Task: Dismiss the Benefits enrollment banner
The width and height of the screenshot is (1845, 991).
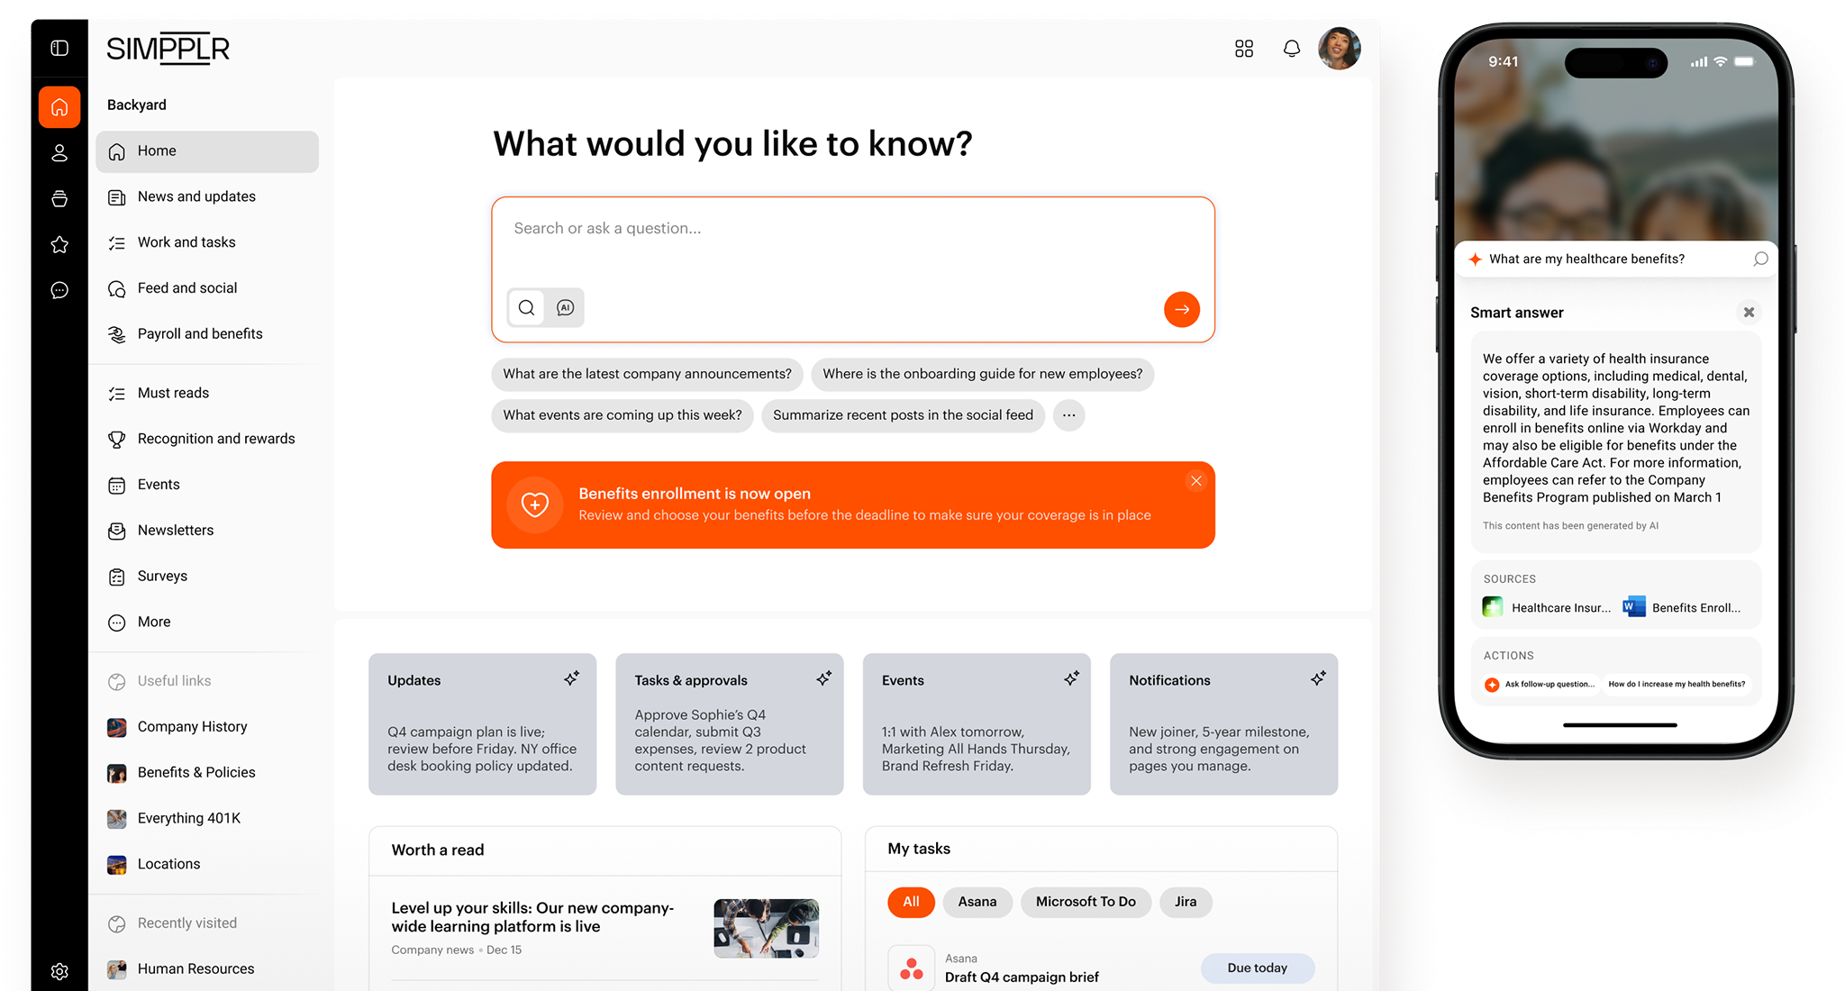Action: pyautogui.click(x=1195, y=481)
